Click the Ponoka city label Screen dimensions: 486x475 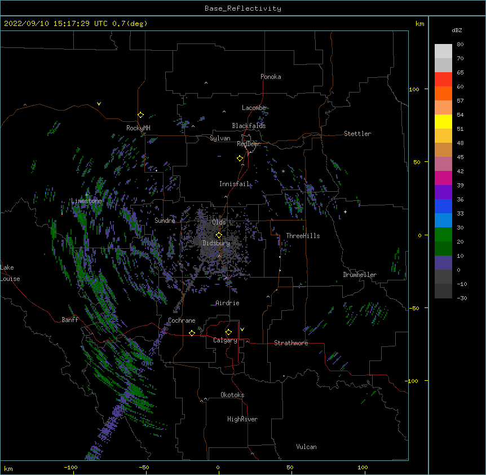[x=271, y=77]
